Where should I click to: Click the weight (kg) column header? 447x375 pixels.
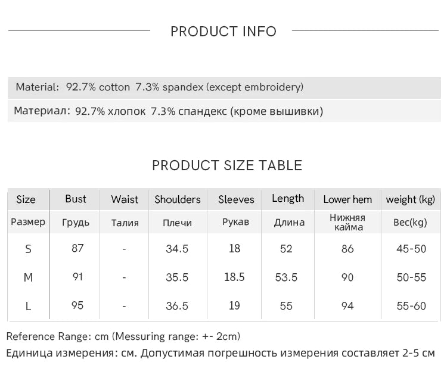[x=411, y=199]
